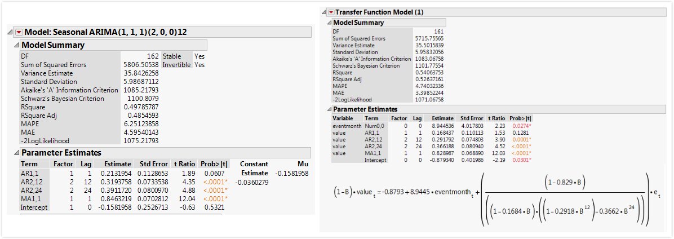This screenshot has width=674, height=239.
Task: Click the Transfer Function Model (1) title bar
Action: click(x=495, y=12)
